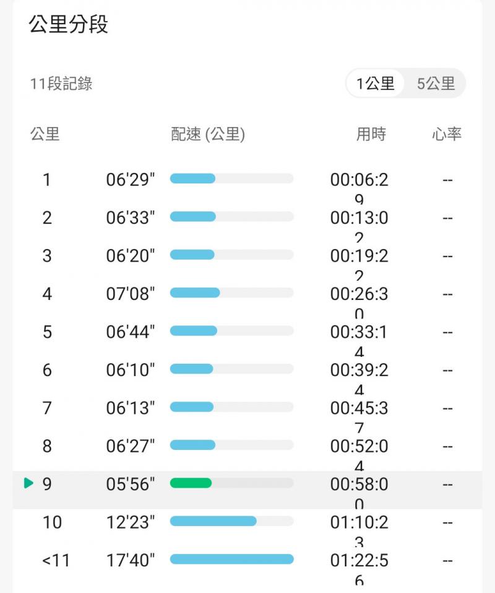Switch to the 5公里 segment view
This screenshot has height=593, width=495.
coord(436,84)
